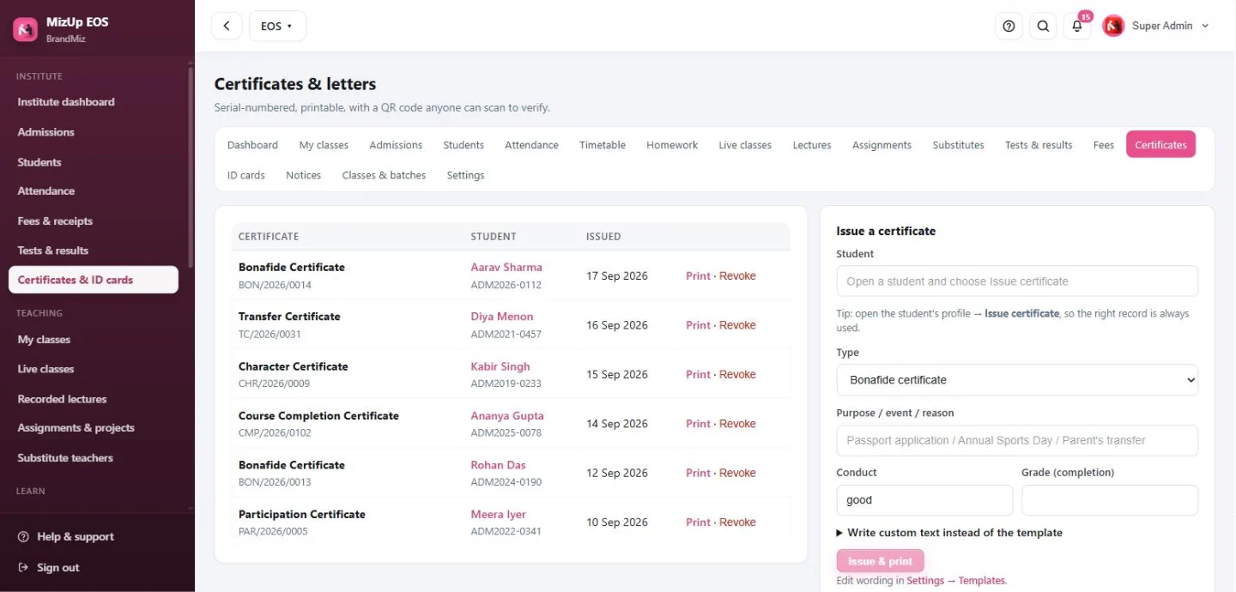1236x592 pixels.
Task: Click the Sign out sidebar icon
Action: click(x=23, y=568)
